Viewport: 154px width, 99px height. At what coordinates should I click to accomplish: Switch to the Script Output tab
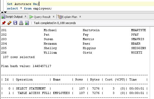pos(14,17)
